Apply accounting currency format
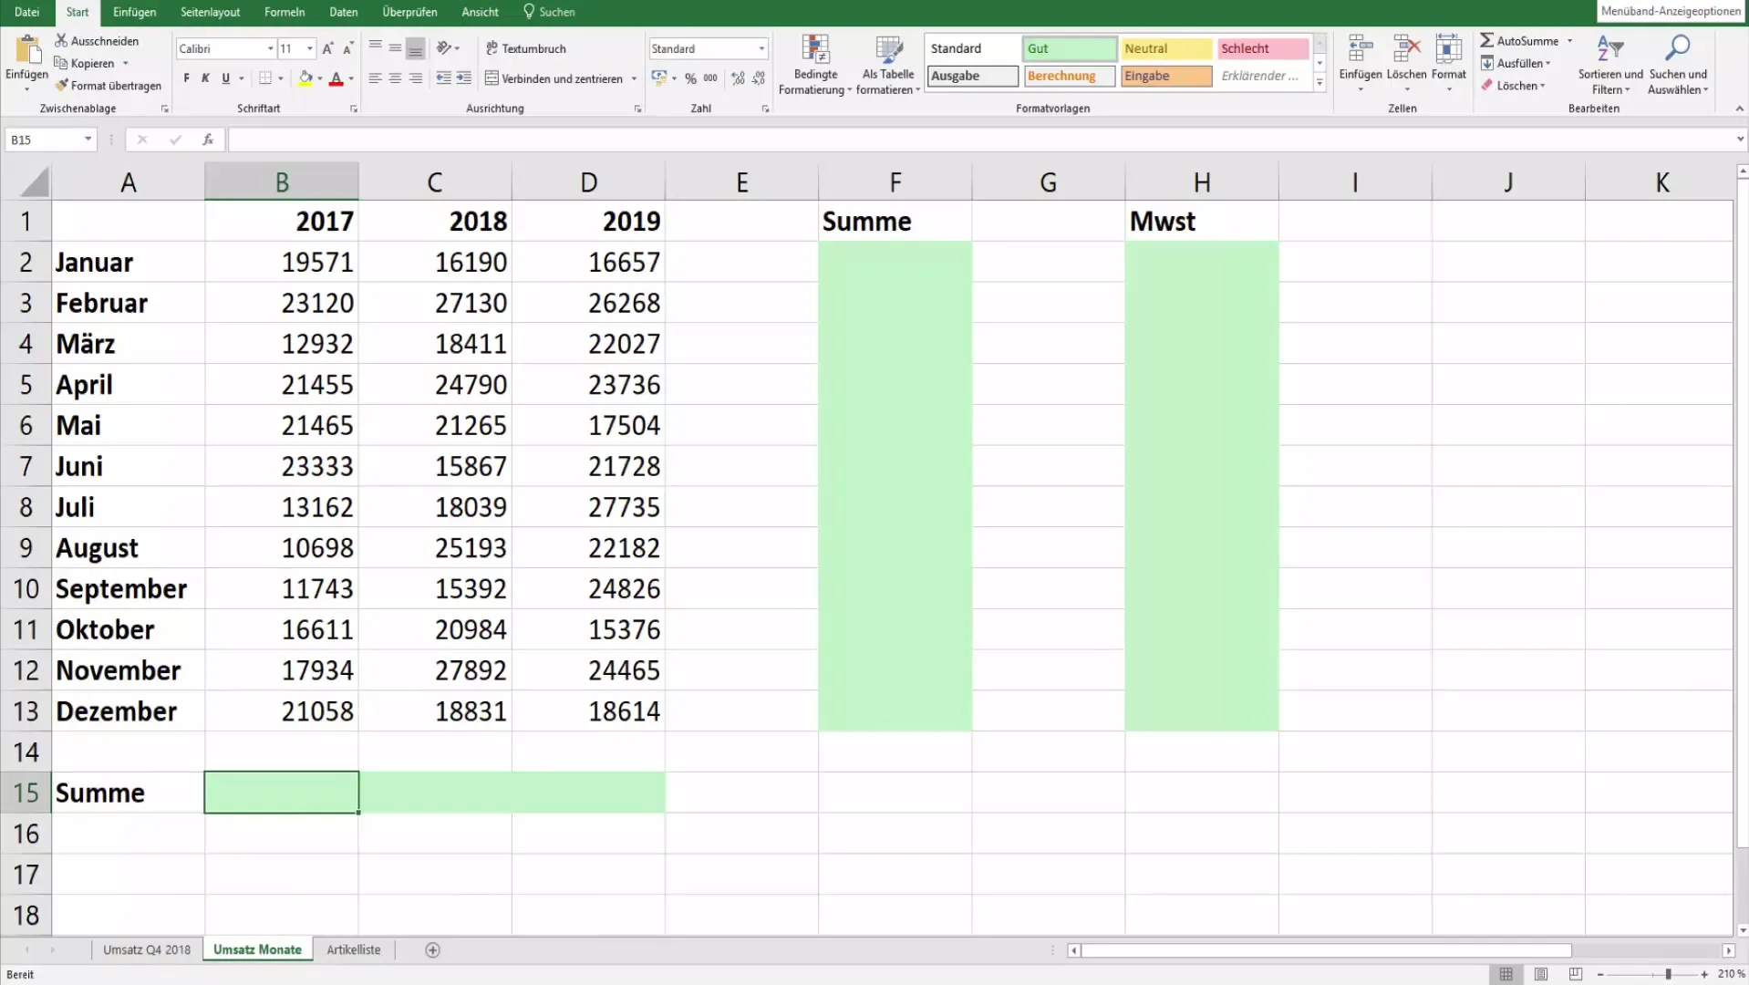The image size is (1749, 985). [659, 78]
